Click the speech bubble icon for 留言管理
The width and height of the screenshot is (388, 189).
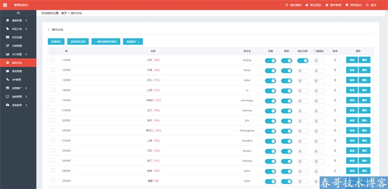pyautogui.click(x=7, y=71)
